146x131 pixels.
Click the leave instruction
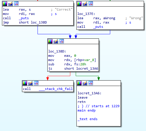[82, 97]
